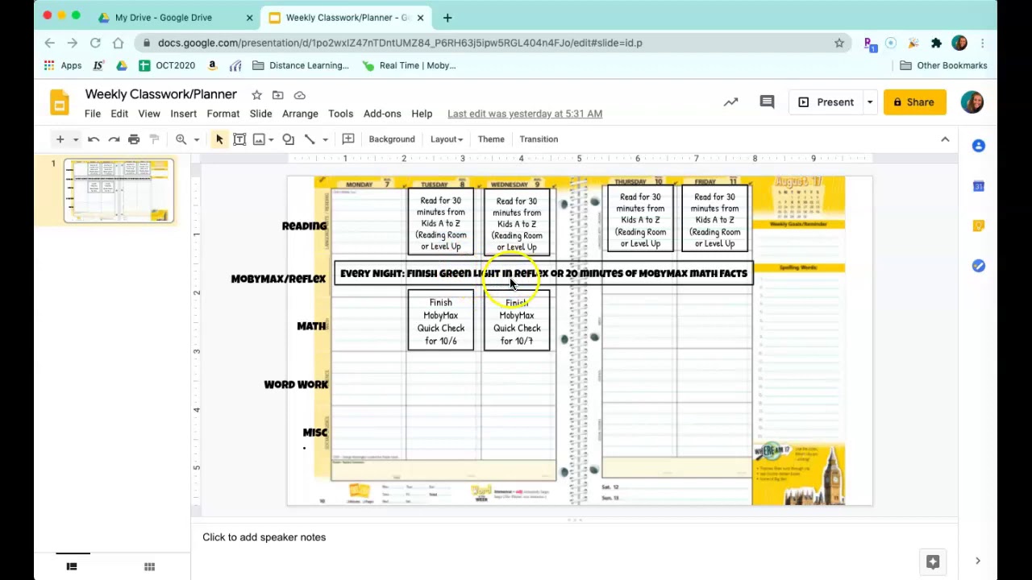Screen dimensions: 1032x580
Task: Open comment history
Action: (767, 102)
